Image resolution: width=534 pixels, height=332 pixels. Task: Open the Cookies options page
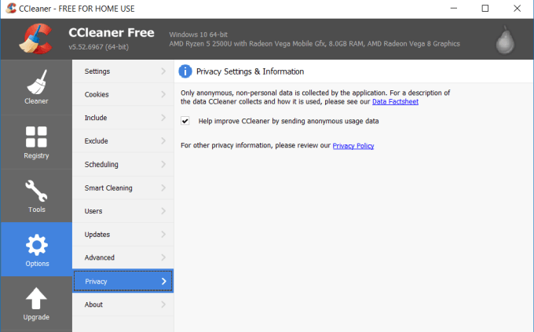click(123, 94)
